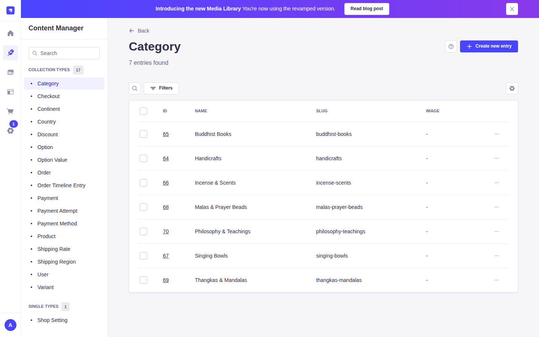Open row actions for Handicrafts
Screen dimensions: 539x337
pos(497,158)
